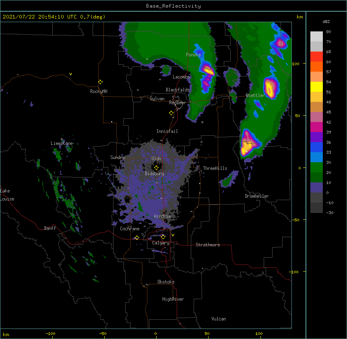Click the asterisk marker above Limestone
Screen dimensions: 347x339
62,139
